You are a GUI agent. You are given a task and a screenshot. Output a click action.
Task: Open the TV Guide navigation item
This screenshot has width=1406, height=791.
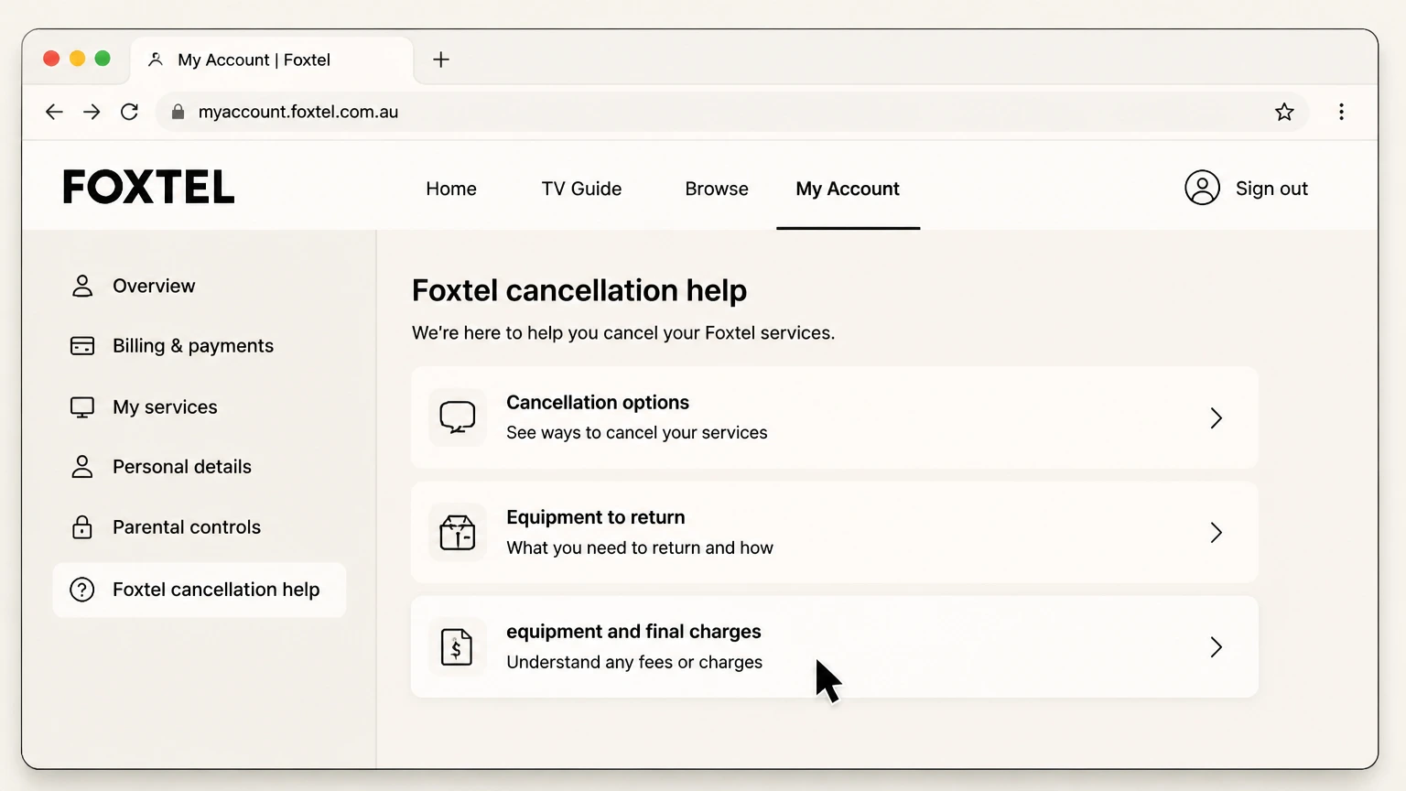pyautogui.click(x=581, y=189)
